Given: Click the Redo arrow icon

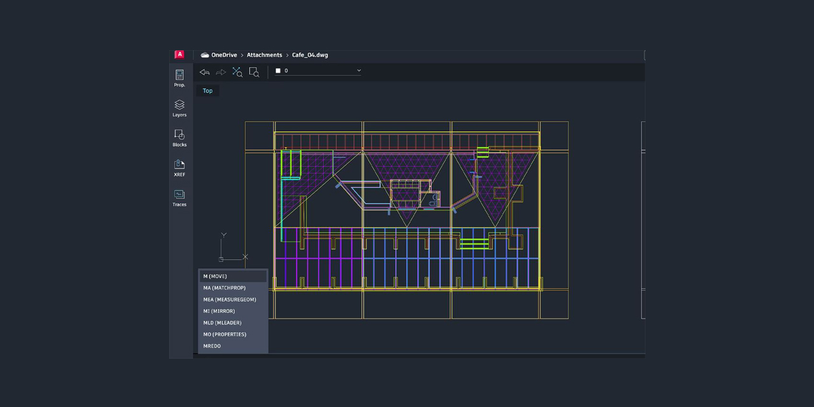Looking at the screenshot, I should tap(221, 71).
